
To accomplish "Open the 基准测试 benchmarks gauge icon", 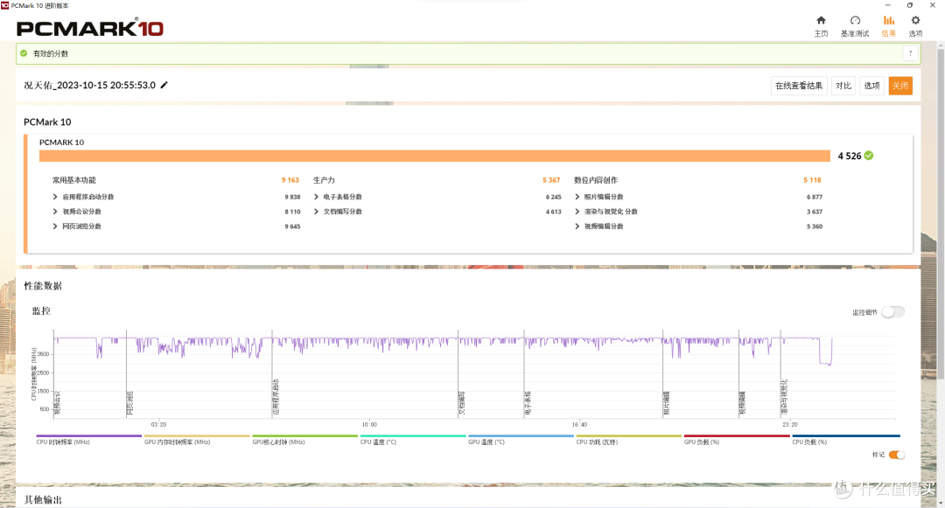I will [855, 20].
